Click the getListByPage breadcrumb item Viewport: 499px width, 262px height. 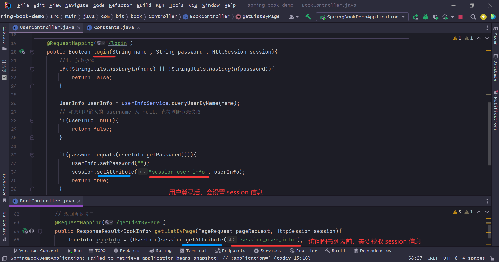pyautogui.click(x=258, y=17)
